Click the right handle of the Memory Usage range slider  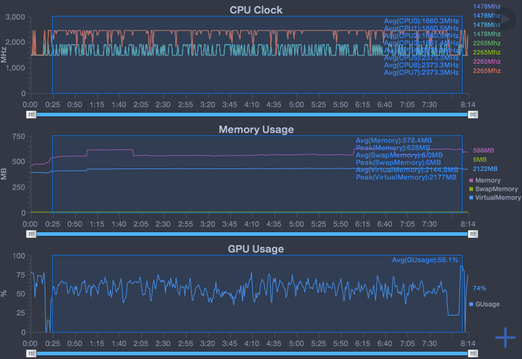(x=472, y=233)
